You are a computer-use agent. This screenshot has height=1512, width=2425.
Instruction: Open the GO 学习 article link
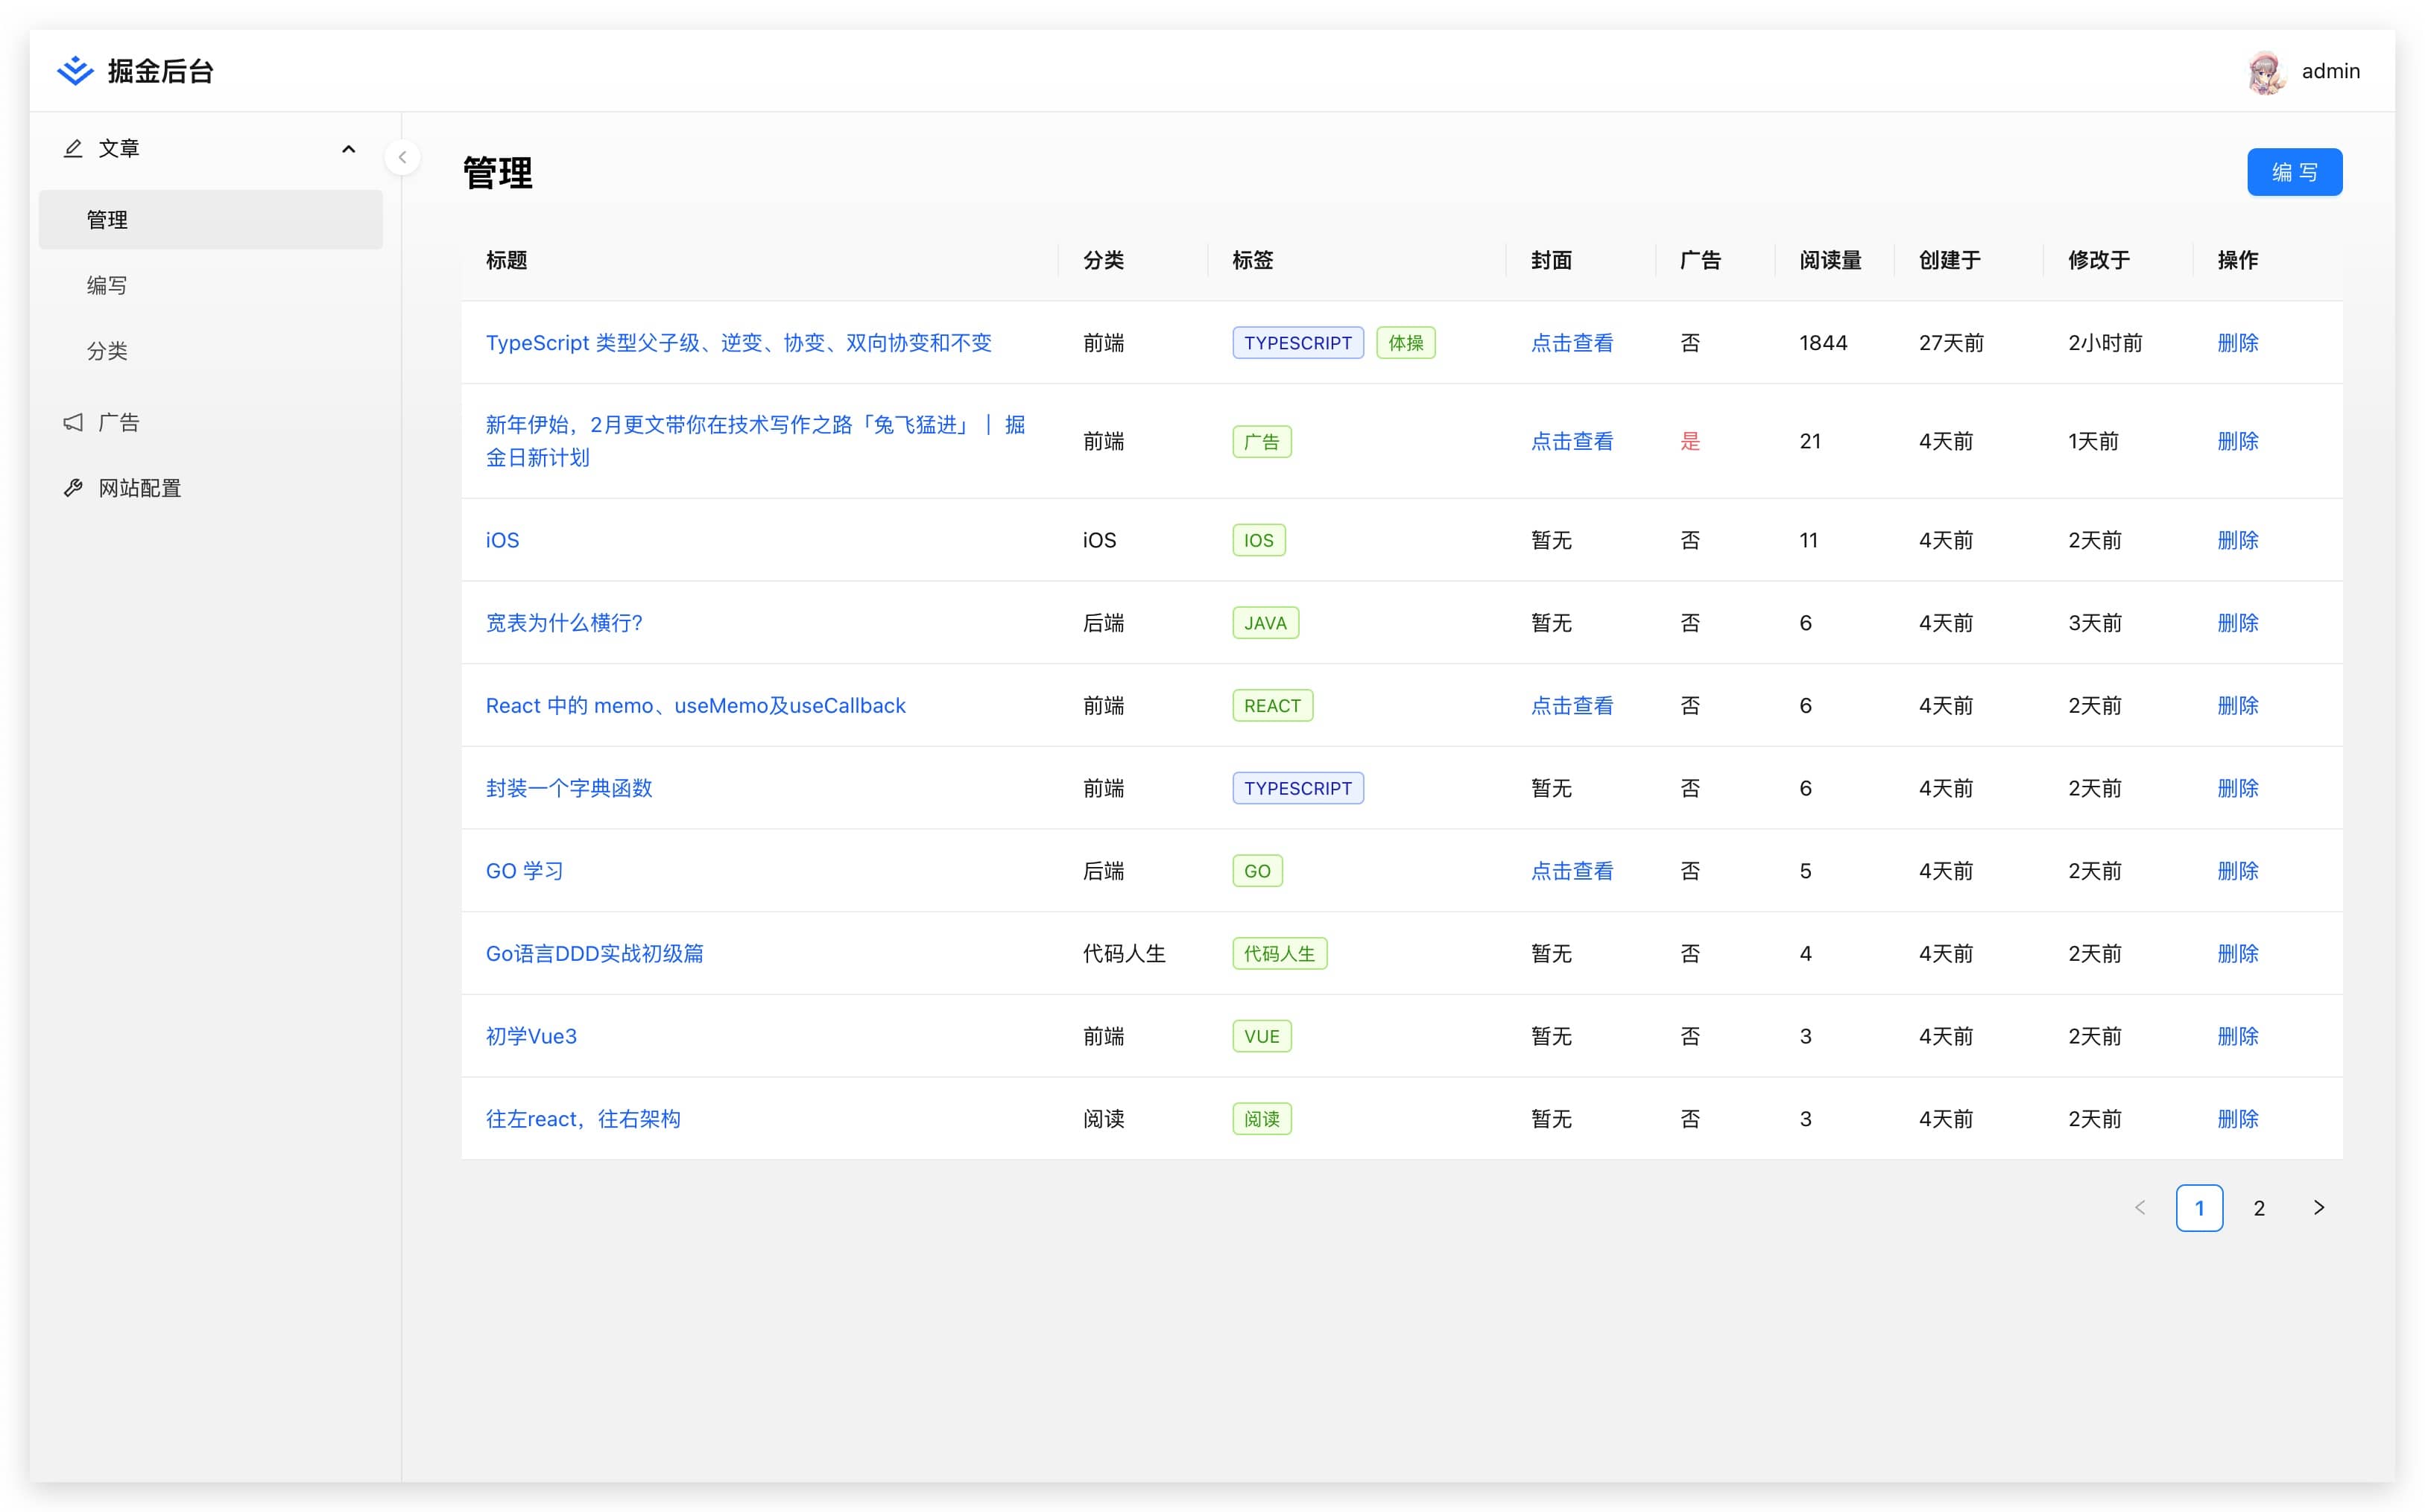coord(524,871)
